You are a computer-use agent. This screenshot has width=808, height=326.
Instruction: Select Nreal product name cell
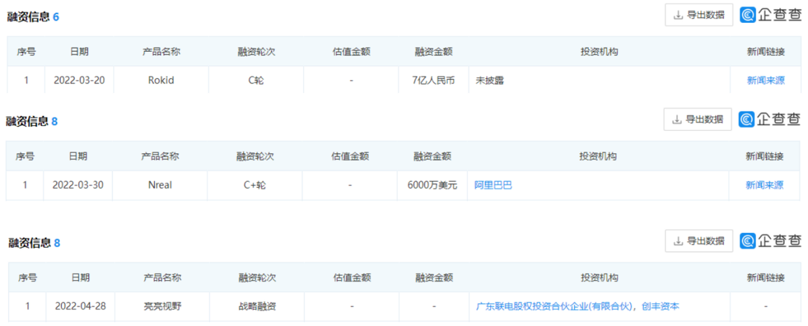160,185
